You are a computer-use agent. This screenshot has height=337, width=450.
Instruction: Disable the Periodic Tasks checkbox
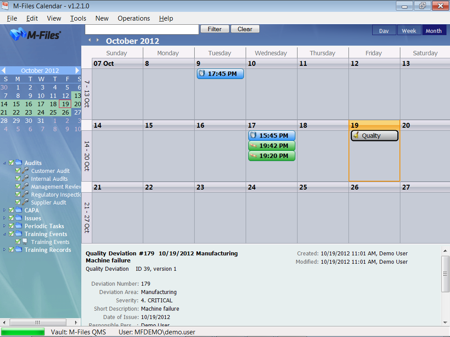(11, 226)
